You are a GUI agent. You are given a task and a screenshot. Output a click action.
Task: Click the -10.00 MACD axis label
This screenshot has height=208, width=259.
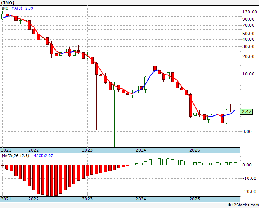(x=249, y=178)
